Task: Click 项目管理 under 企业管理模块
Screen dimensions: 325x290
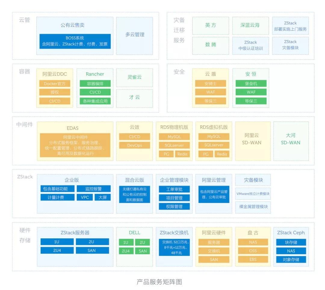Action: click(174, 198)
